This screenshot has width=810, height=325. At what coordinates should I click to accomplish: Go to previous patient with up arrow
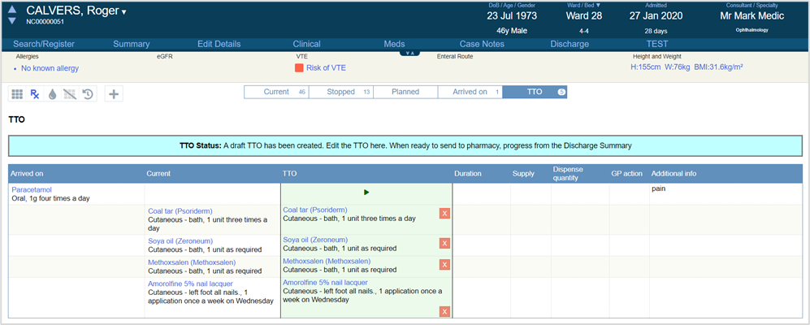click(11, 9)
